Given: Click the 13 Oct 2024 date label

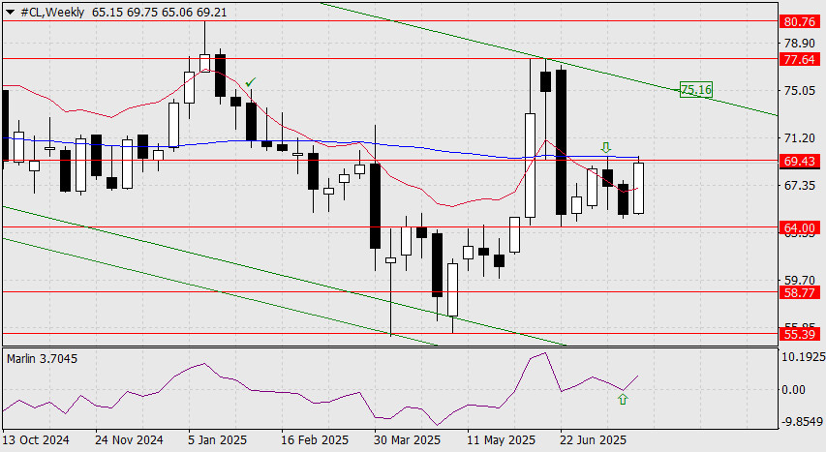Looking at the screenshot, I should tap(36, 439).
